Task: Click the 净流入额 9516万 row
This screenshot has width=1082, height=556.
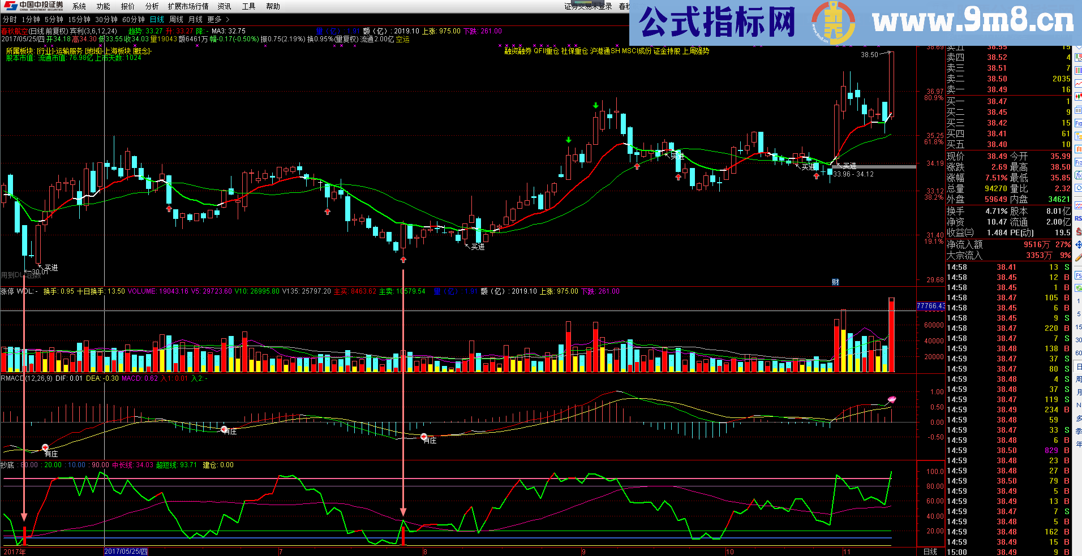Action: 1008,244
